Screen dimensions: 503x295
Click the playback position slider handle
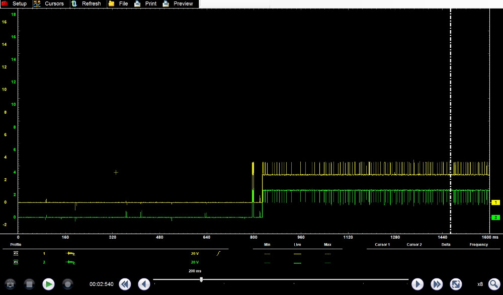pyautogui.click(x=201, y=279)
